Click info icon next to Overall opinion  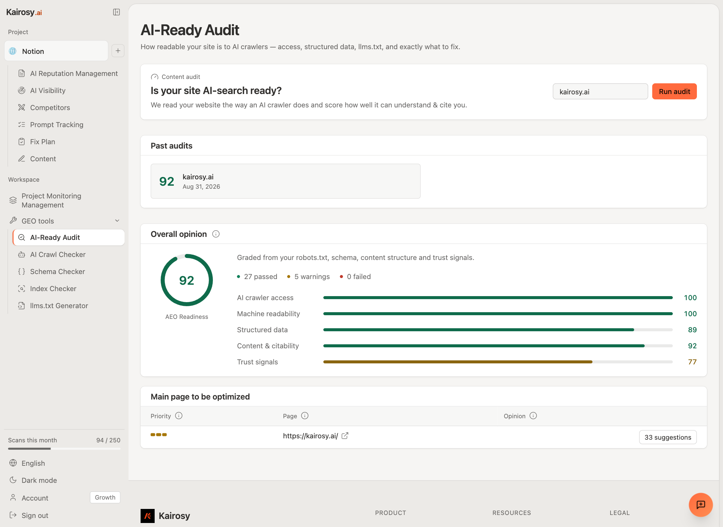pos(216,234)
